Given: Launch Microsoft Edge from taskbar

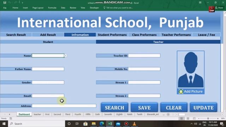Looking at the screenshot, I should coord(102,124).
